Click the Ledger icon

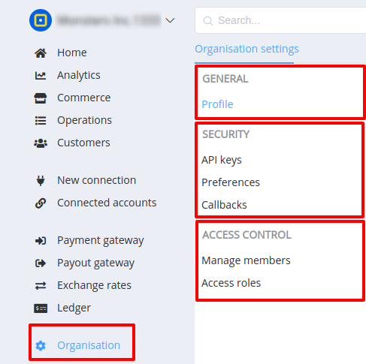41,308
